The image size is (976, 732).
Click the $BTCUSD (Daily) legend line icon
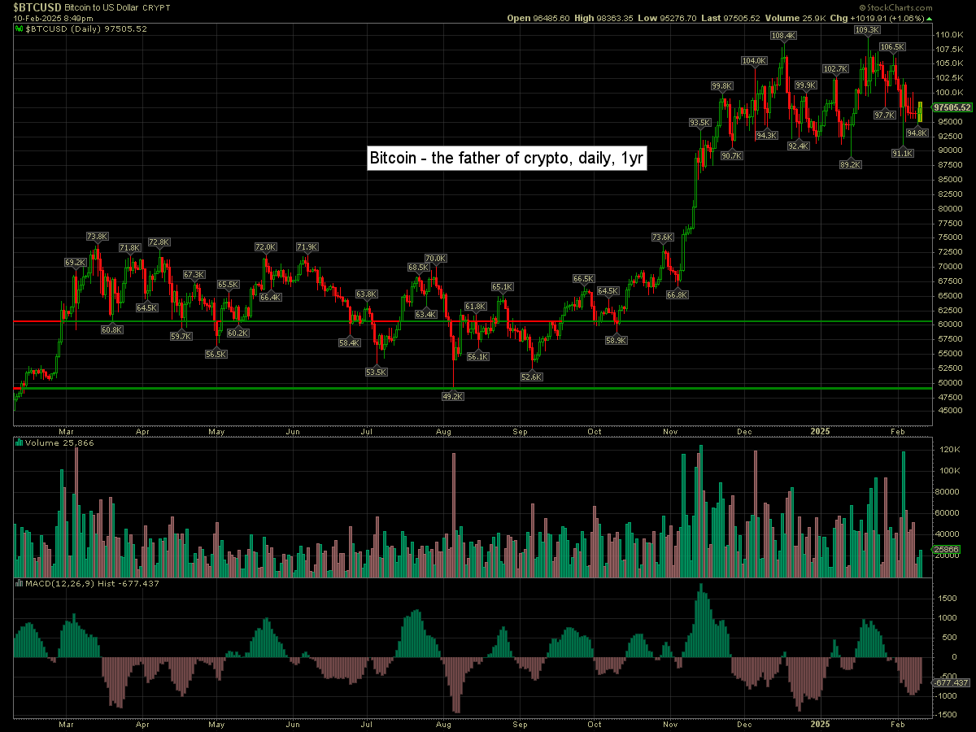coord(20,28)
